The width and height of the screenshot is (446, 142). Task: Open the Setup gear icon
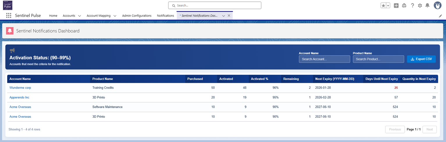(x=420, y=6)
